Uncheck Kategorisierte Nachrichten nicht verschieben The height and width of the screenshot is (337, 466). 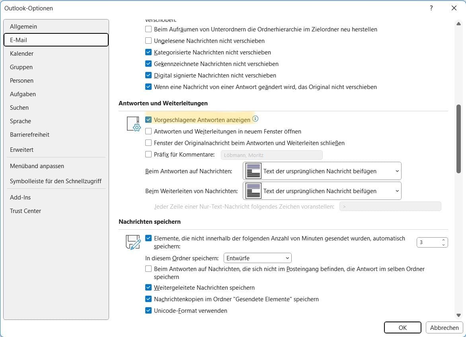[x=148, y=52]
